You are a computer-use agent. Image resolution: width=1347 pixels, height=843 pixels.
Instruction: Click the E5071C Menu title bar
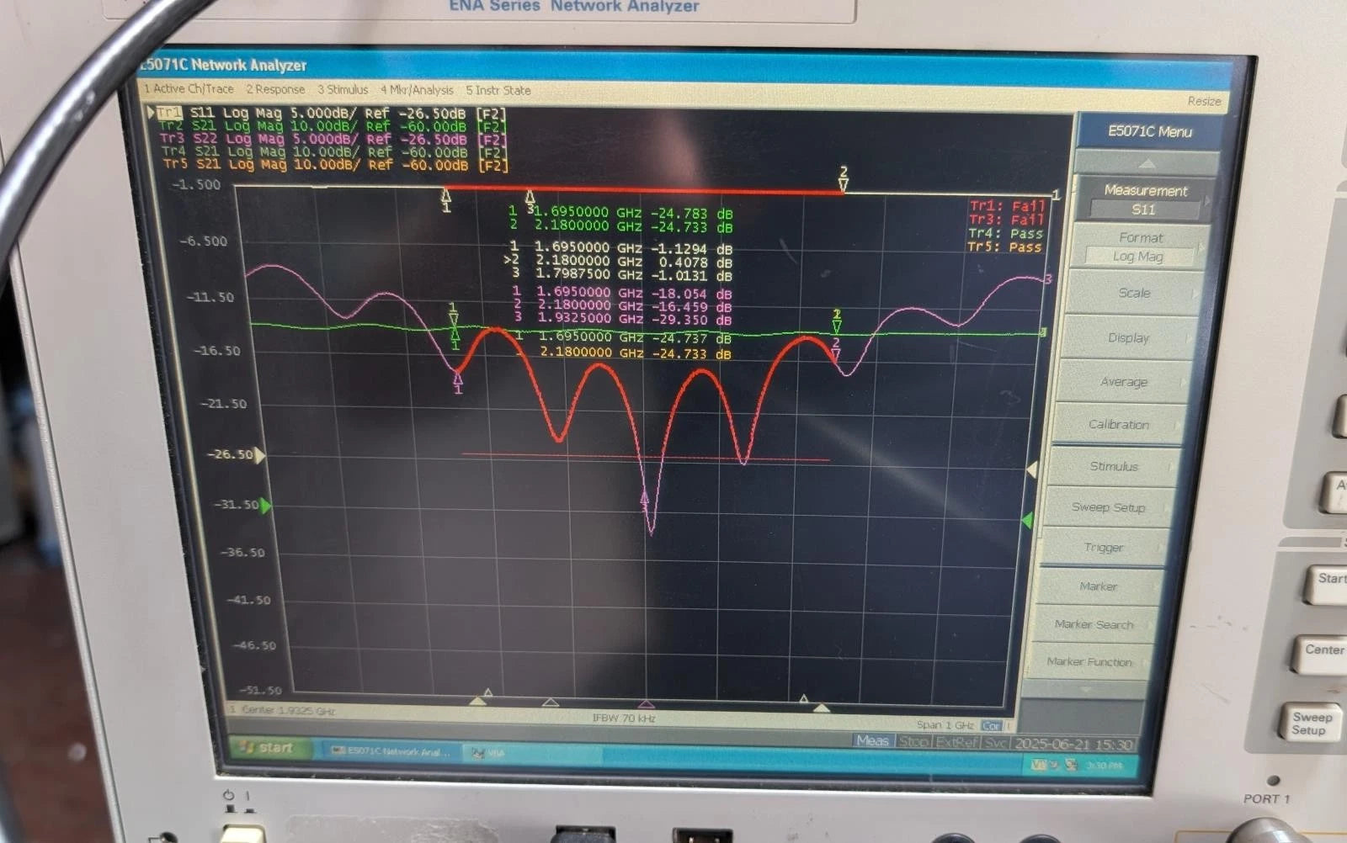coord(1149,131)
